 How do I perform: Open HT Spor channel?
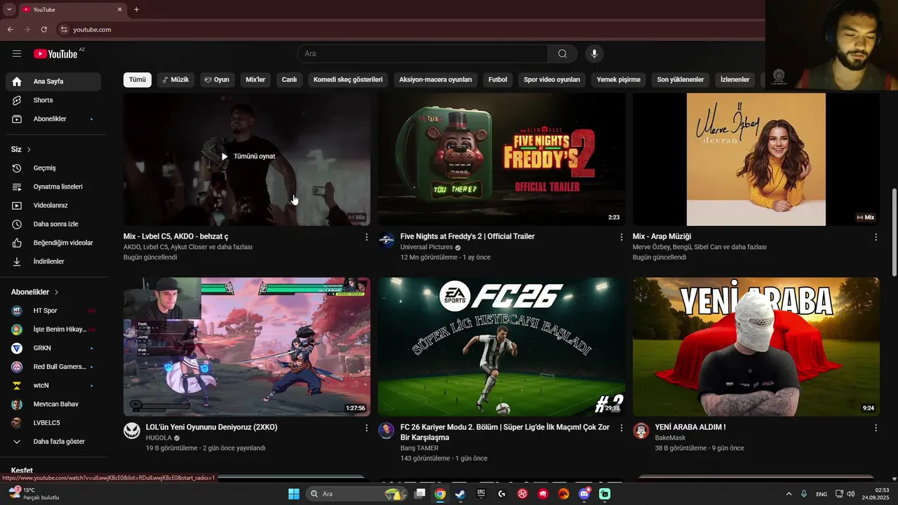(x=53, y=311)
